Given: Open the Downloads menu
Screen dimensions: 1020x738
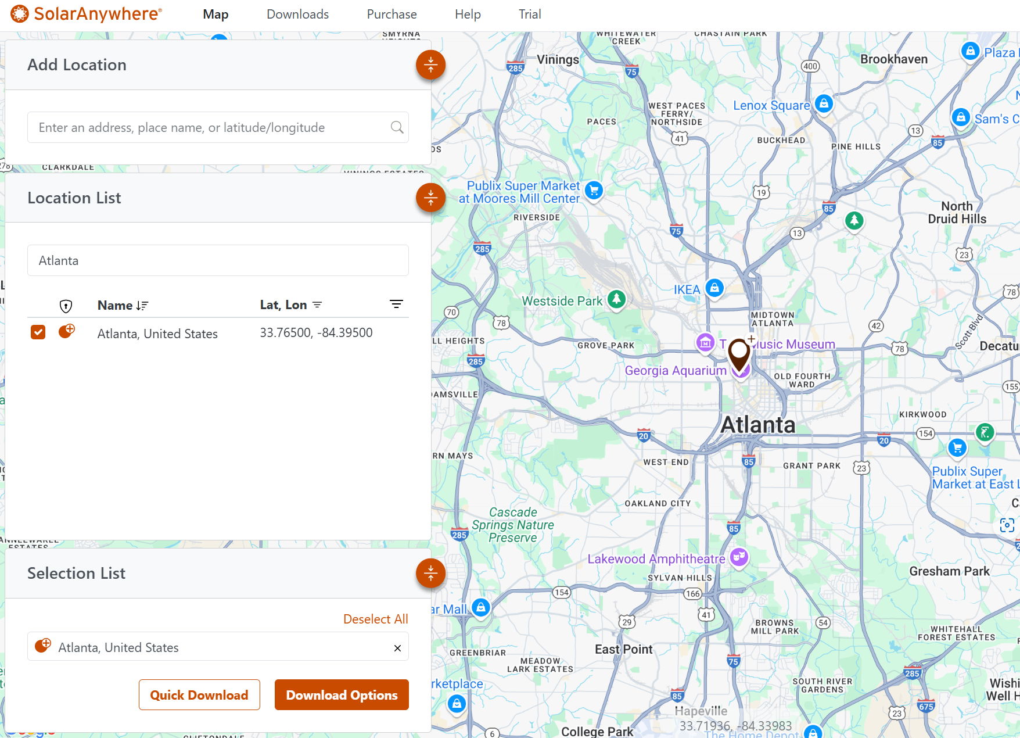Looking at the screenshot, I should 297,15.
